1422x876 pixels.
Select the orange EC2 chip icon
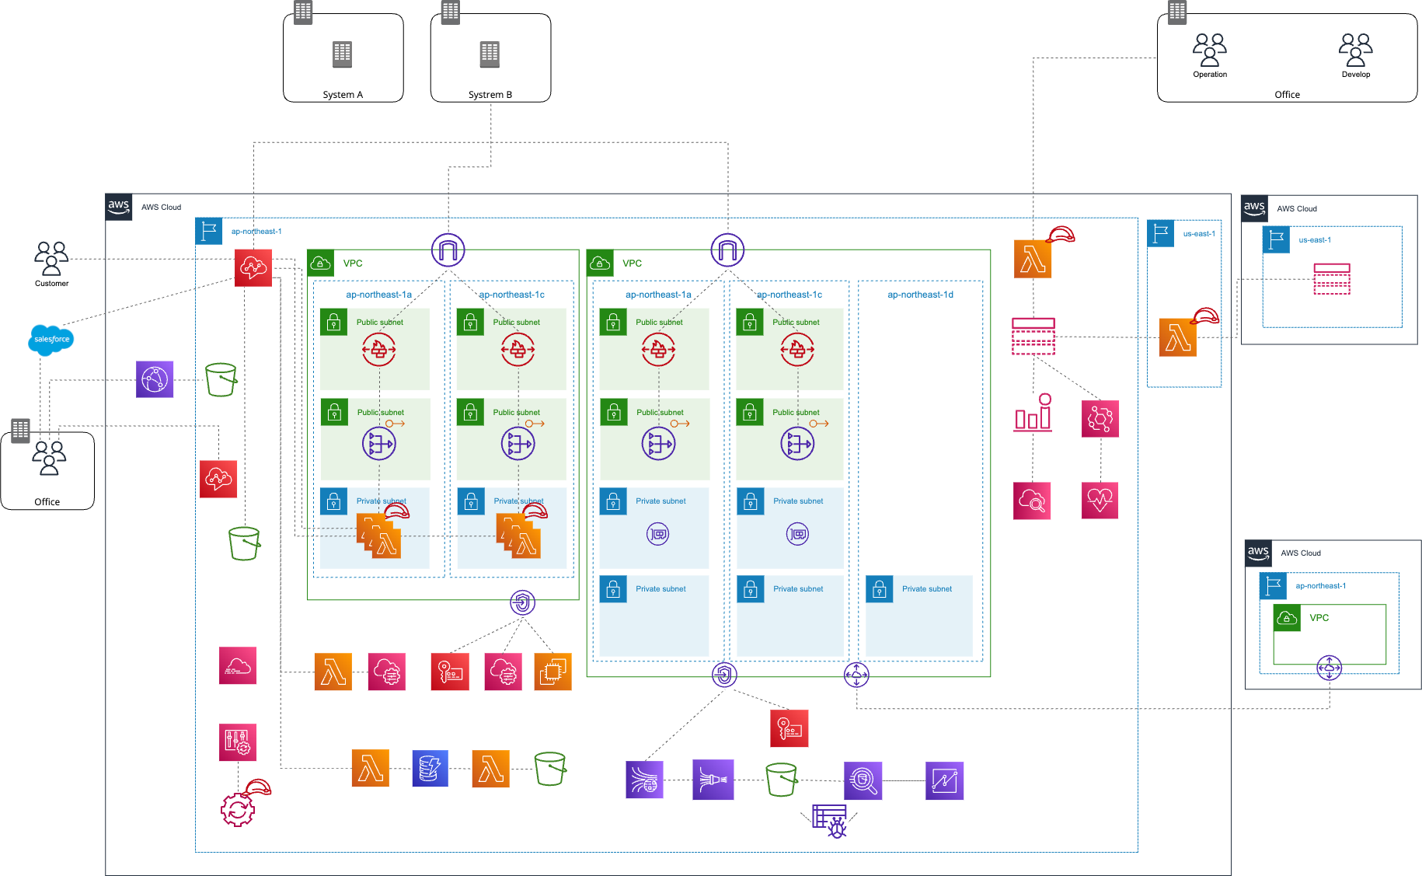(x=552, y=672)
